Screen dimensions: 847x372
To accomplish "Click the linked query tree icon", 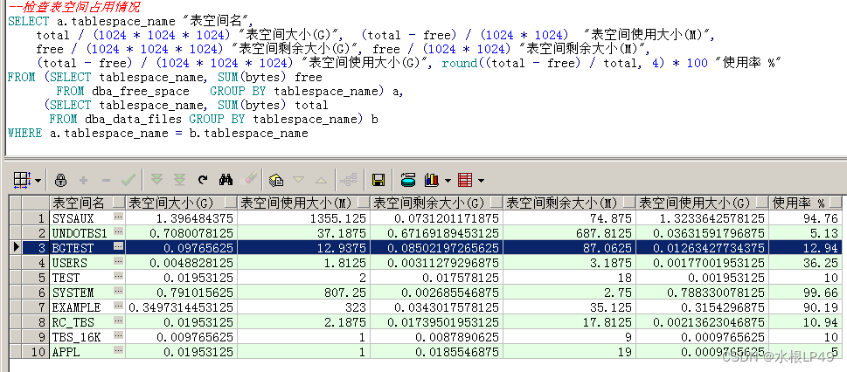I will pyautogui.click(x=350, y=180).
